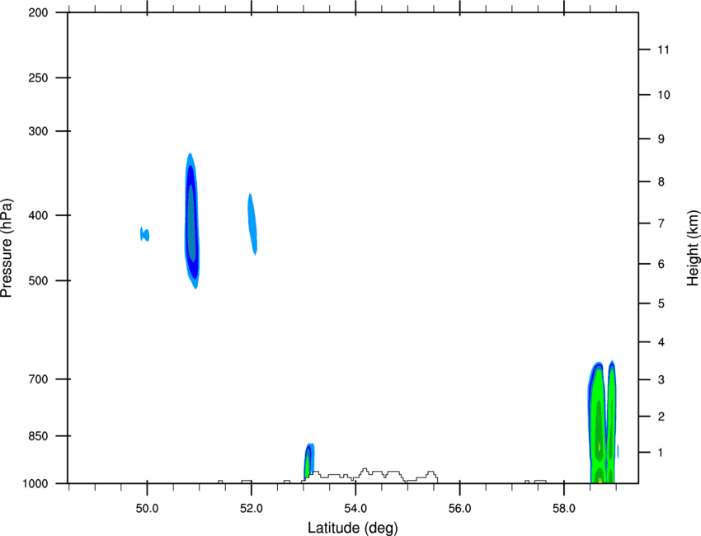Click the 5 km height label
This screenshot has width=701, height=536.
click(661, 304)
